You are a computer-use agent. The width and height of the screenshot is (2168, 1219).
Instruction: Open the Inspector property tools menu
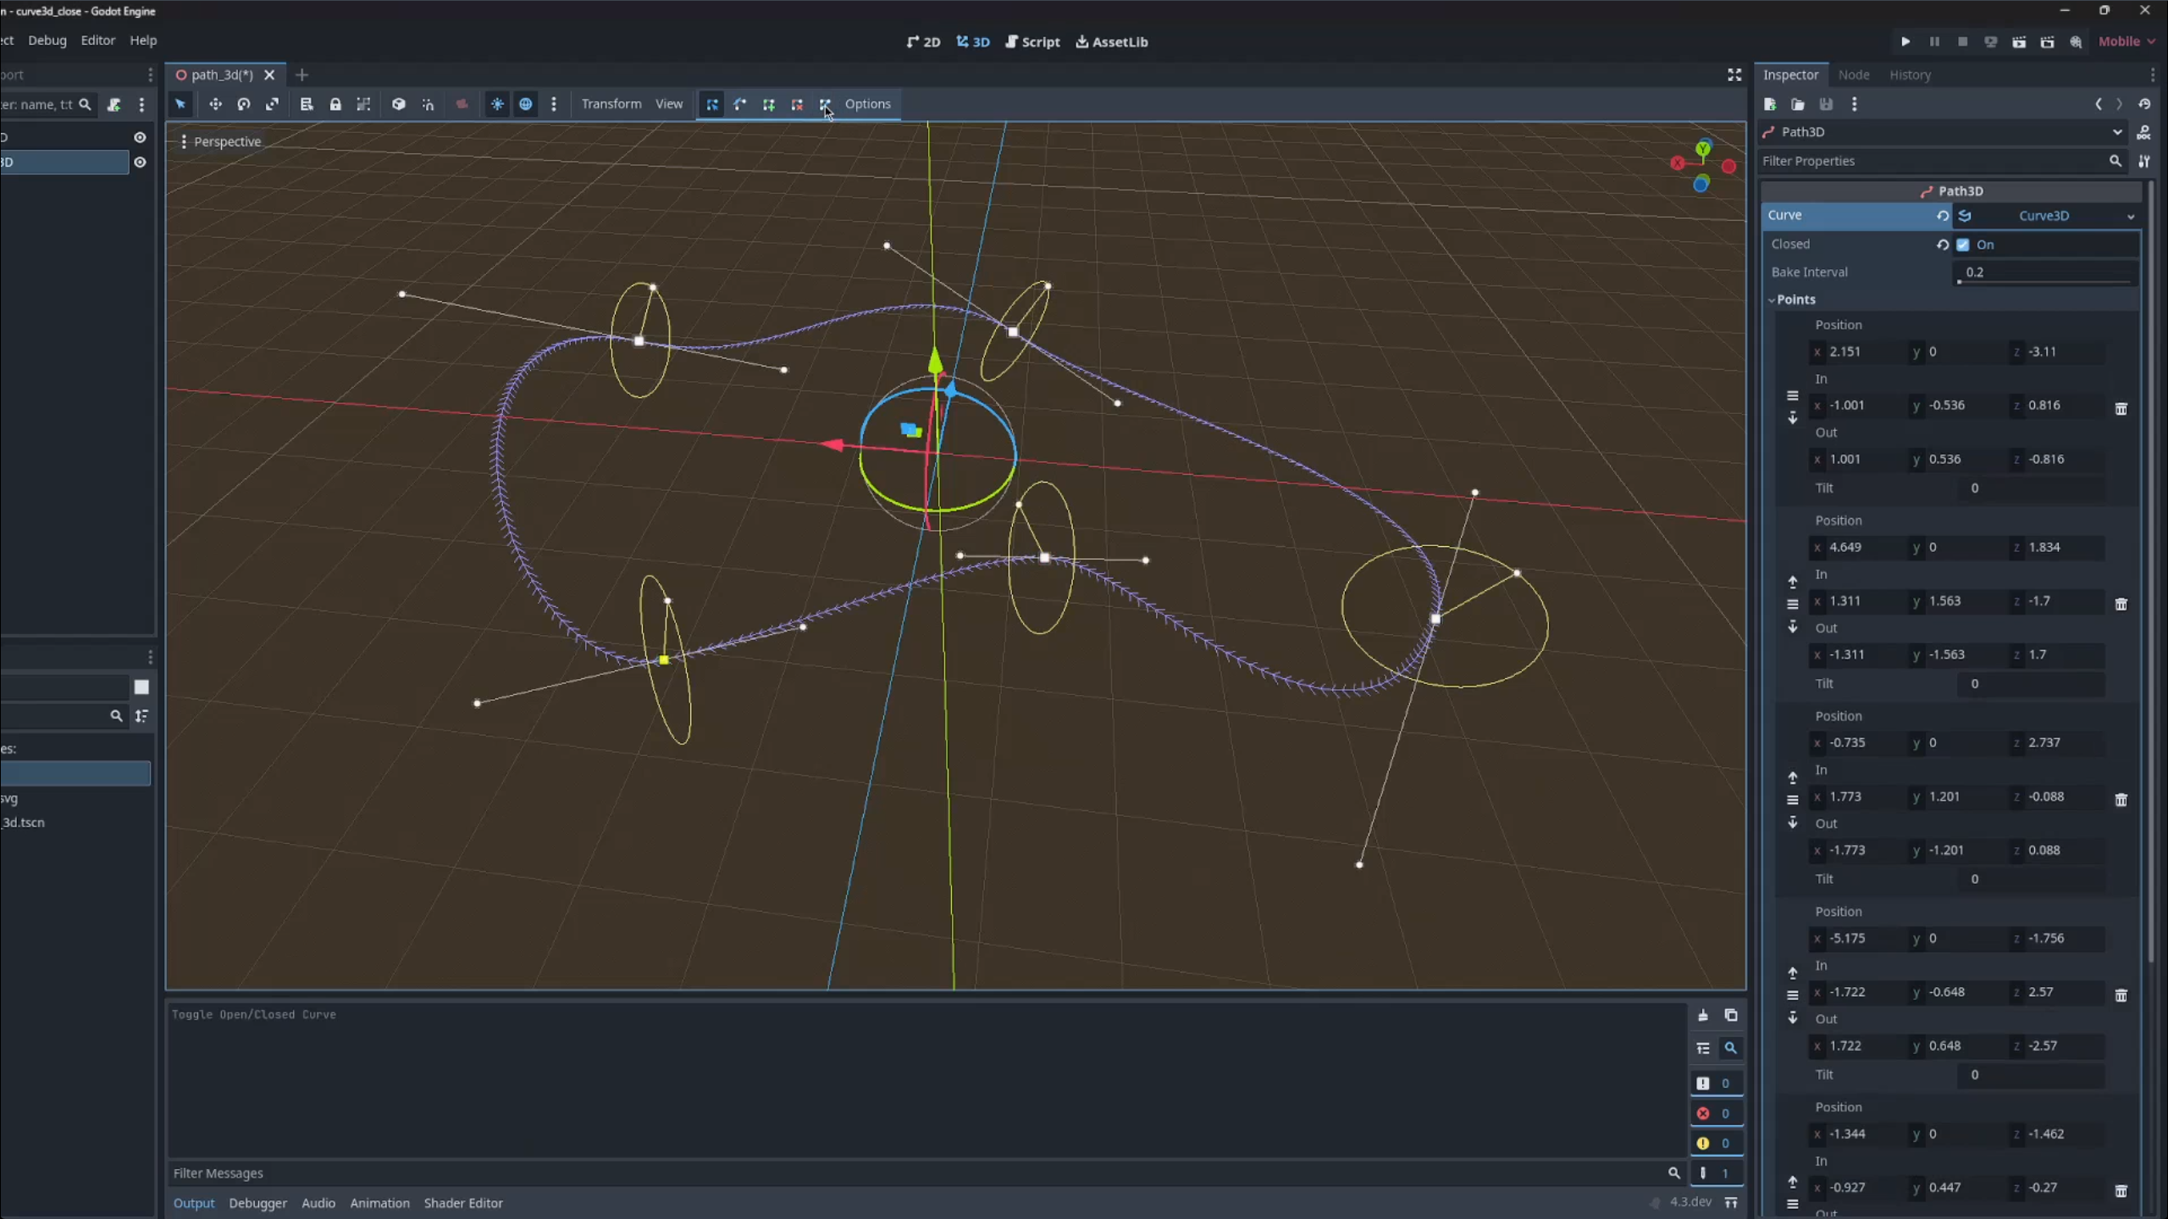pyautogui.click(x=2144, y=161)
